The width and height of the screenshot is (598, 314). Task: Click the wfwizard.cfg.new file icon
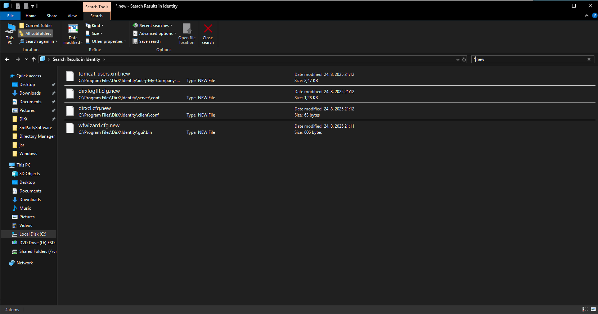tap(70, 128)
